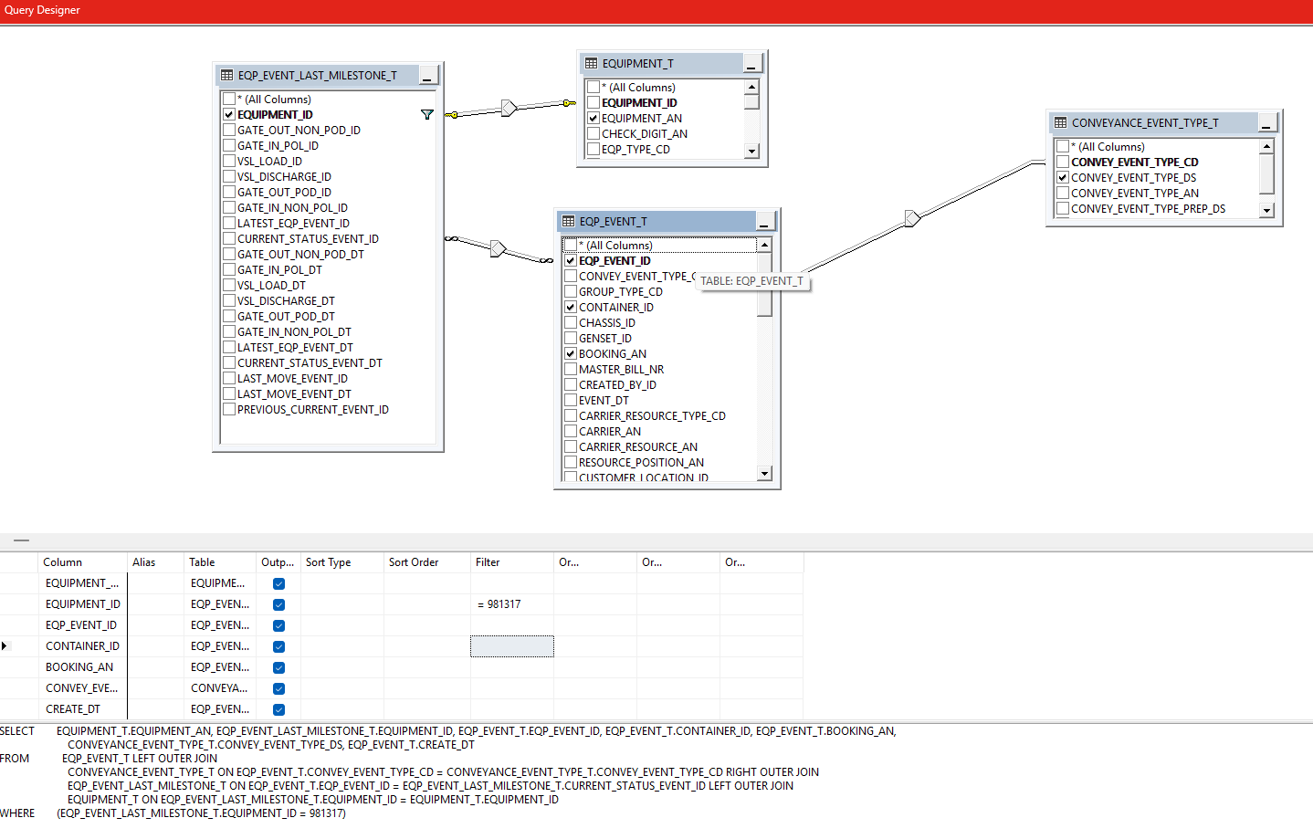Click the Filter cell containing = 981317
1313x839 pixels.
[x=512, y=604]
